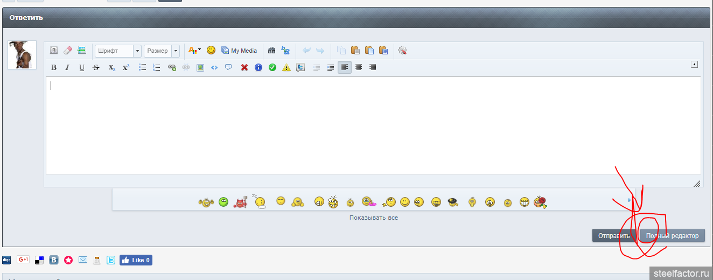The height and width of the screenshot is (280, 713).
Task: Click the Отправить button
Action: (614, 236)
